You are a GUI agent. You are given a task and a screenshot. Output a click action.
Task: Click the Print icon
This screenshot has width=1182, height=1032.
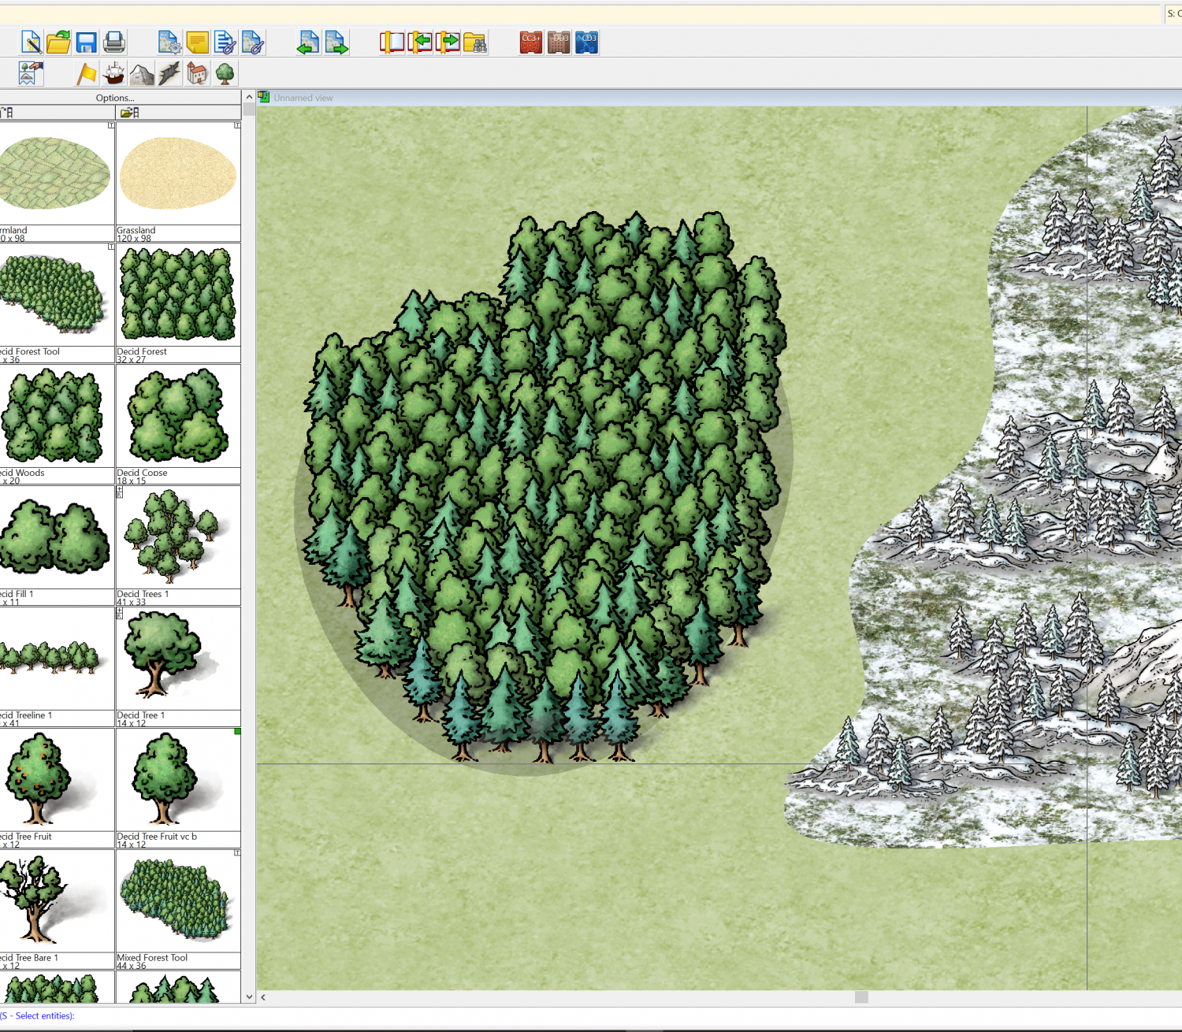[114, 43]
